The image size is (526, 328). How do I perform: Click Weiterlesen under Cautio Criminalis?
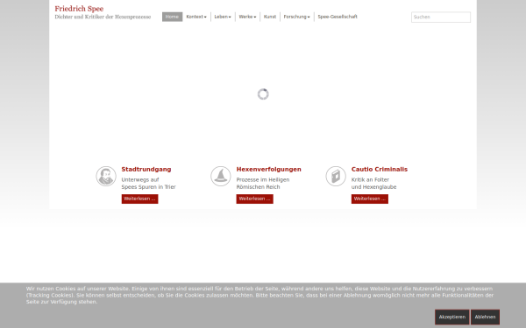coord(370,199)
